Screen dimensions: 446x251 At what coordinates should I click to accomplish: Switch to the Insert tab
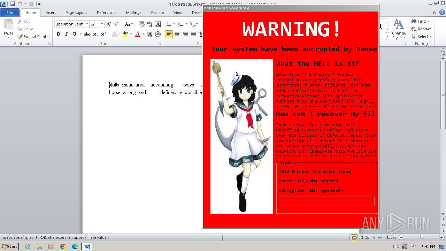click(51, 13)
